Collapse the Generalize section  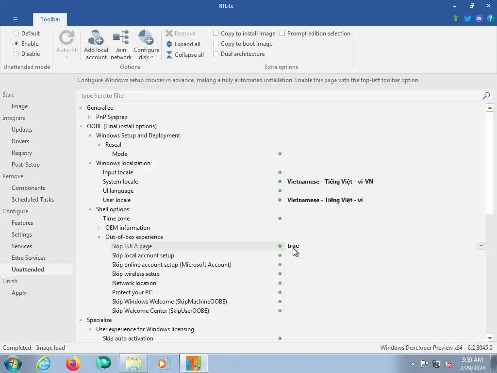pyautogui.click(x=81, y=108)
